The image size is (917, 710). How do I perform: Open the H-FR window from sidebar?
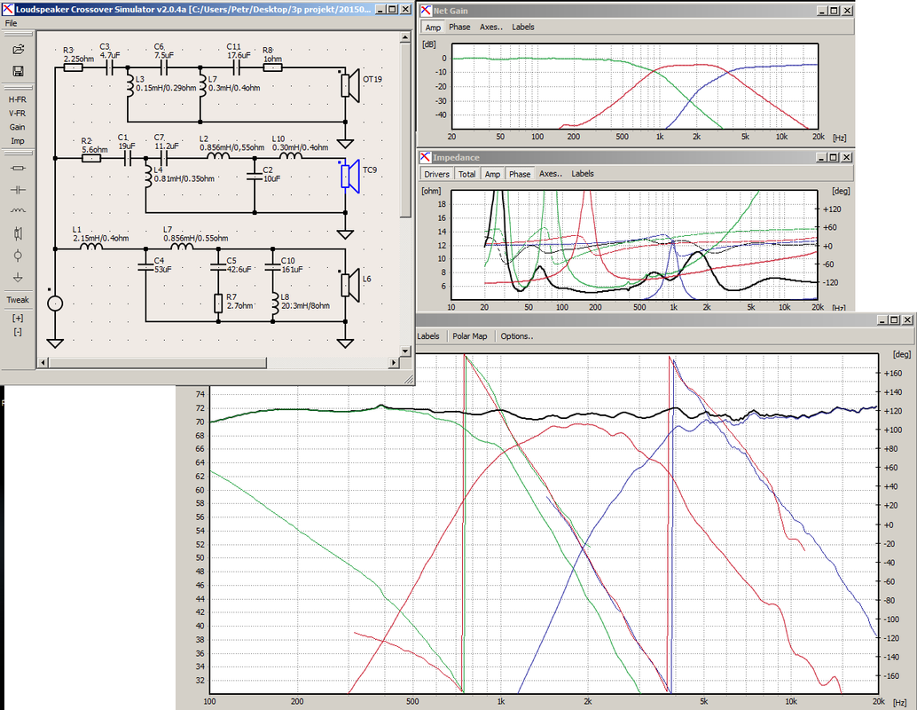pyautogui.click(x=17, y=99)
